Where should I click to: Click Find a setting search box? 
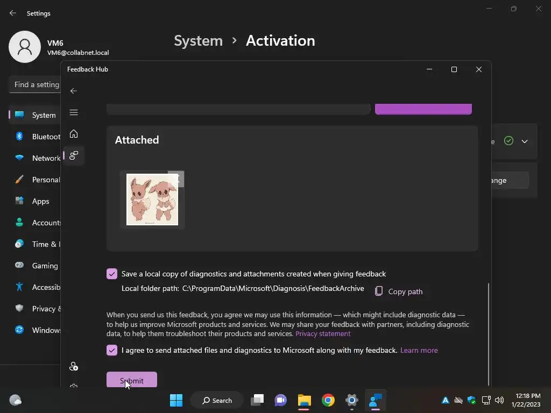click(35, 84)
